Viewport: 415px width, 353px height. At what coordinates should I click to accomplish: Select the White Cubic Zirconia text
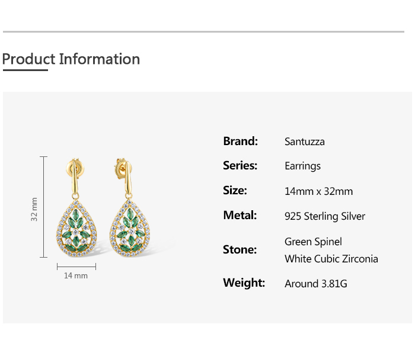(x=331, y=259)
